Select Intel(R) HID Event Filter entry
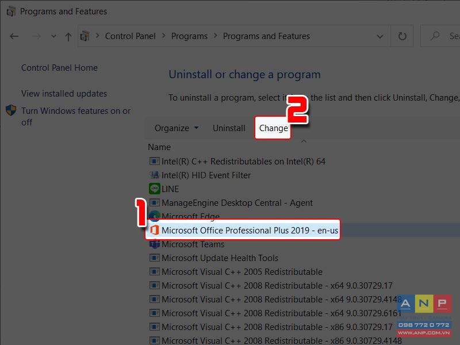Viewport: 460px width, 345px height. pyautogui.click(x=206, y=175)
